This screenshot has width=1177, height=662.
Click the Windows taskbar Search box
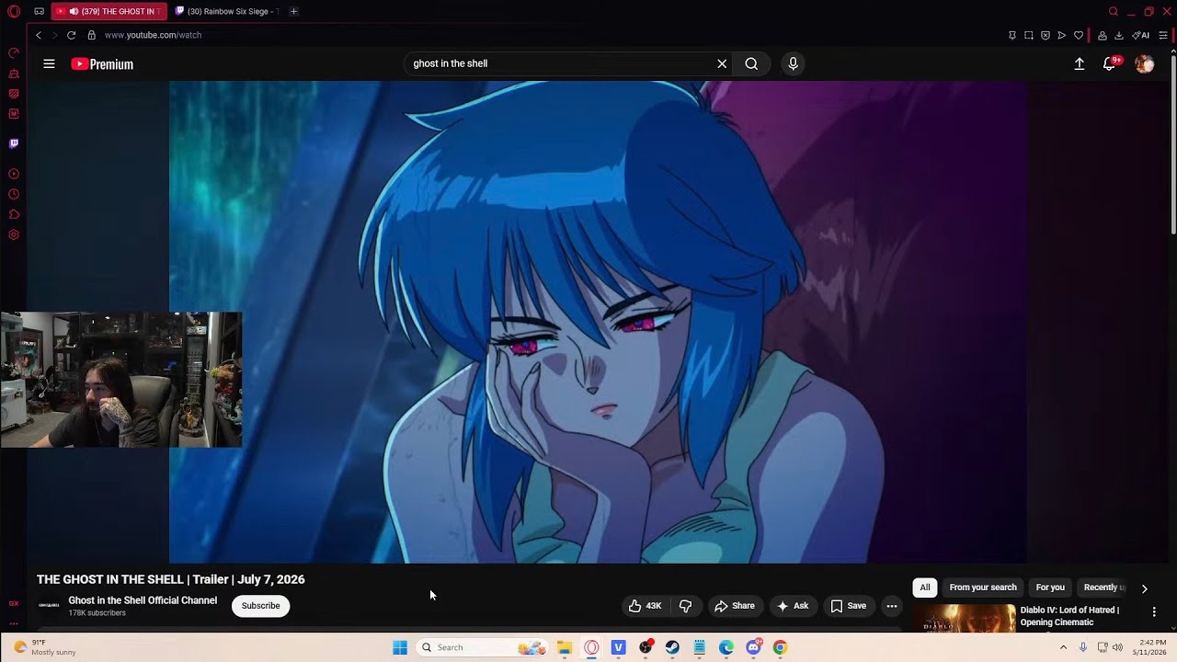tap(482, 647)
